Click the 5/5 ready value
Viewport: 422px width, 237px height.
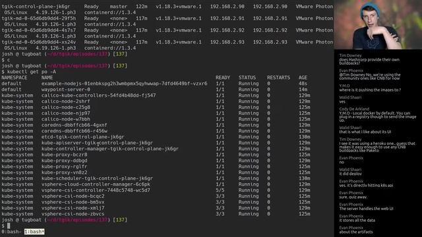tap(220, 190)
